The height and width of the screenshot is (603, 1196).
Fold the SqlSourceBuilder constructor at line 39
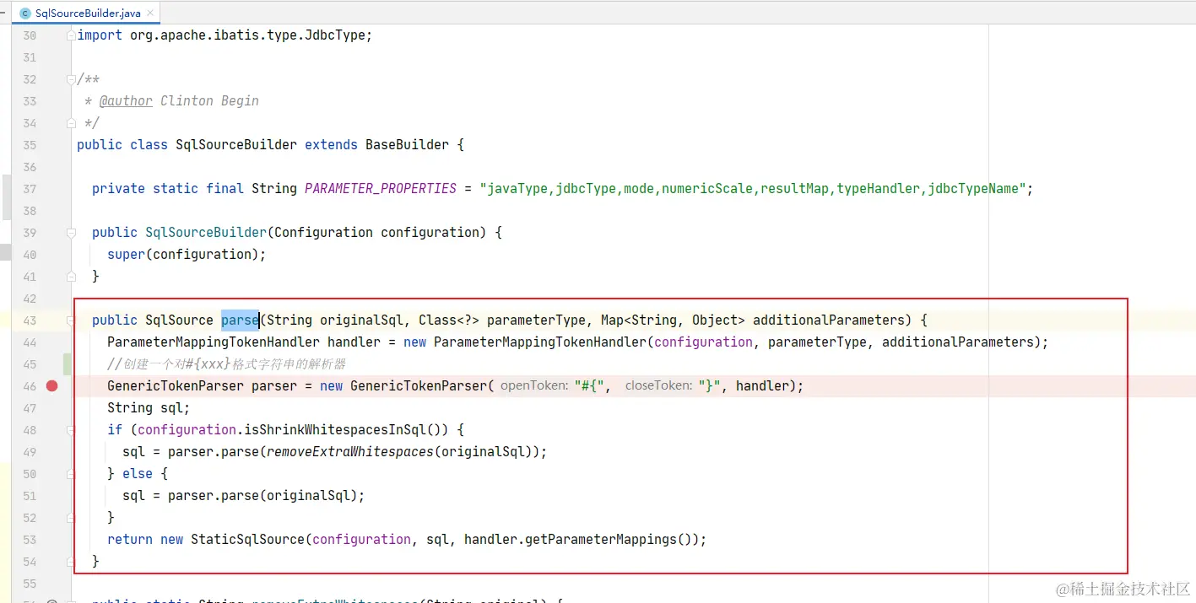coord(71,233)
